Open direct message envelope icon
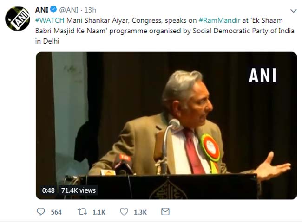 (165, 212)
